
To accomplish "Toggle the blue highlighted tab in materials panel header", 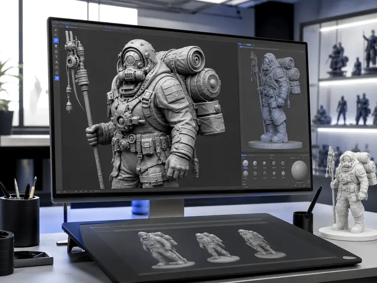I will click(x=244, y=155).
